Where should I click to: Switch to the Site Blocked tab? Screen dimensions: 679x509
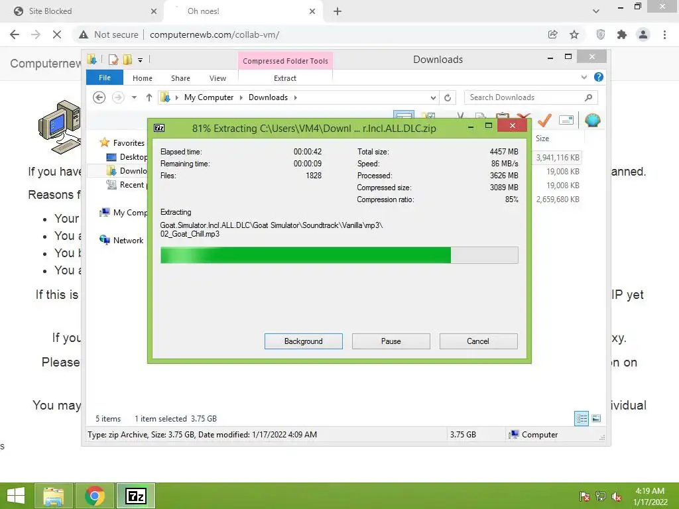82,11
